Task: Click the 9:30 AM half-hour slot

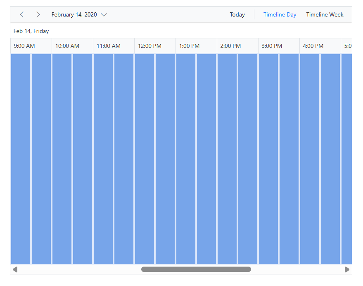Action: [41, 159]
